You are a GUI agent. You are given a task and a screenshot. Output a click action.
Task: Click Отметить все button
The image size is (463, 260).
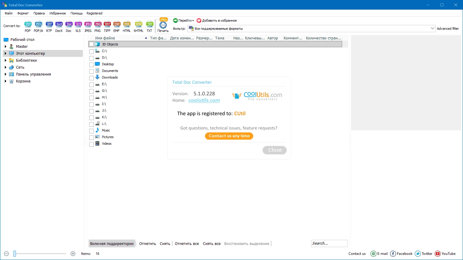coord(187,244)
